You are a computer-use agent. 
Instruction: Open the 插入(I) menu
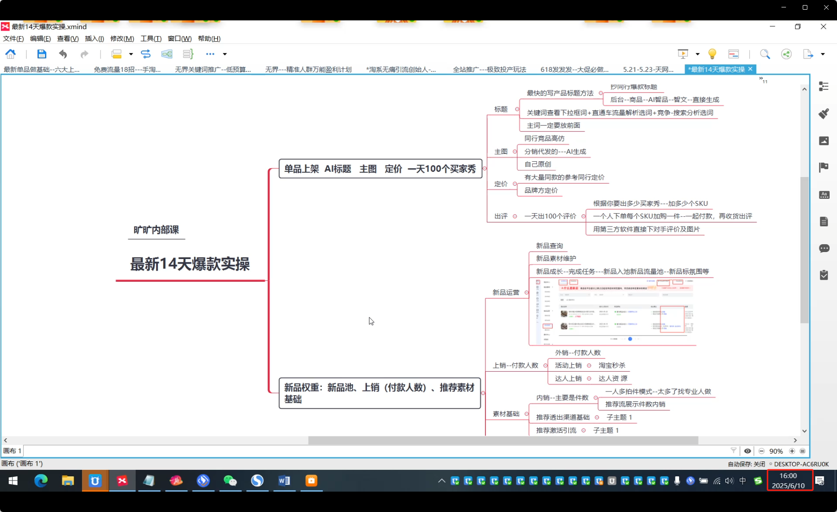94,38
